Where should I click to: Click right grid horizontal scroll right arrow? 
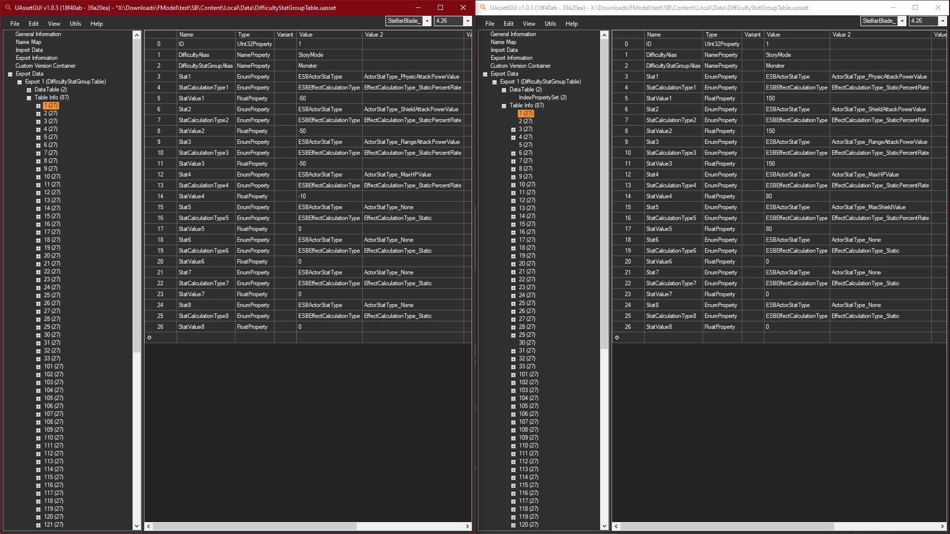(942, 527)
